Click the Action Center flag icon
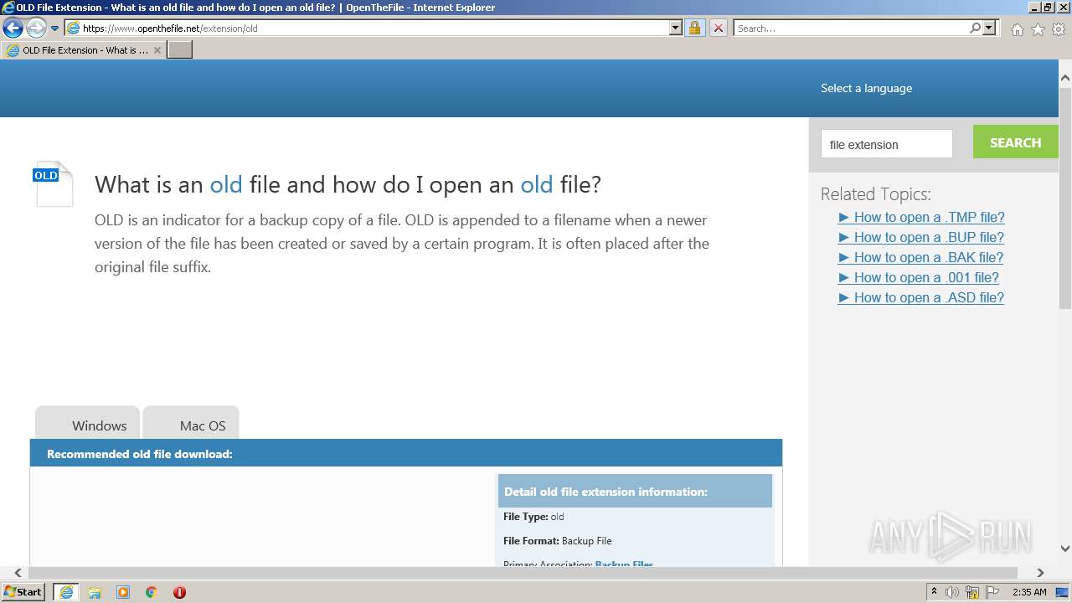 click(992, 592)
